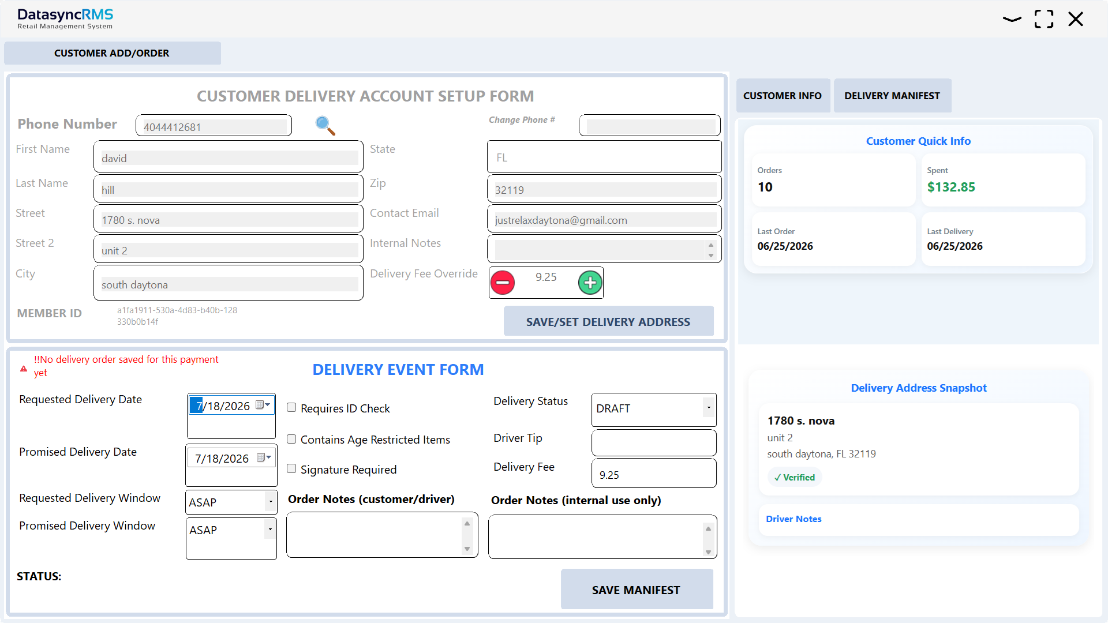Image resolution: width=1108 pixels, height=623 pixels.
Task: Decrease delivery fee override with red minus
Action: pos(503,283)
